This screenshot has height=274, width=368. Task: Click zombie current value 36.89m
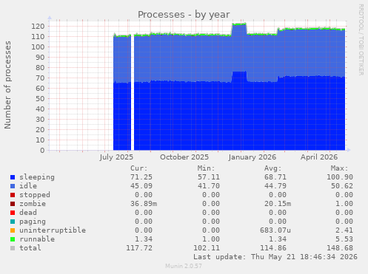[144, 204]
